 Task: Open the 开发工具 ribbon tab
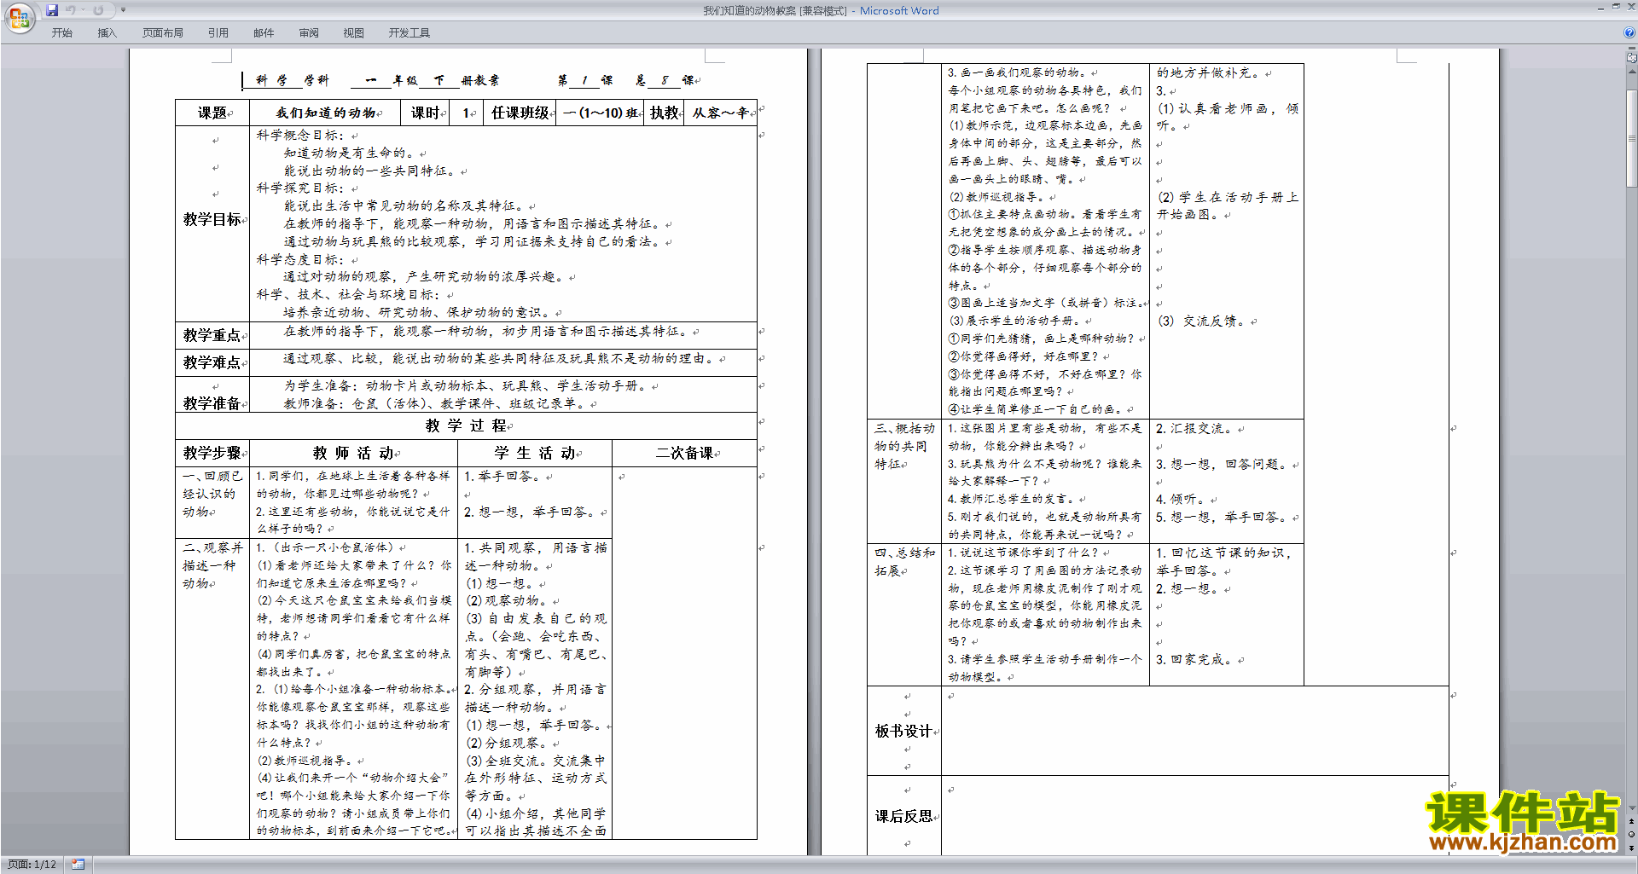[409, 32]
